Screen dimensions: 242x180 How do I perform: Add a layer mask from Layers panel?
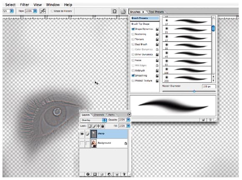(x=95, y=174)
